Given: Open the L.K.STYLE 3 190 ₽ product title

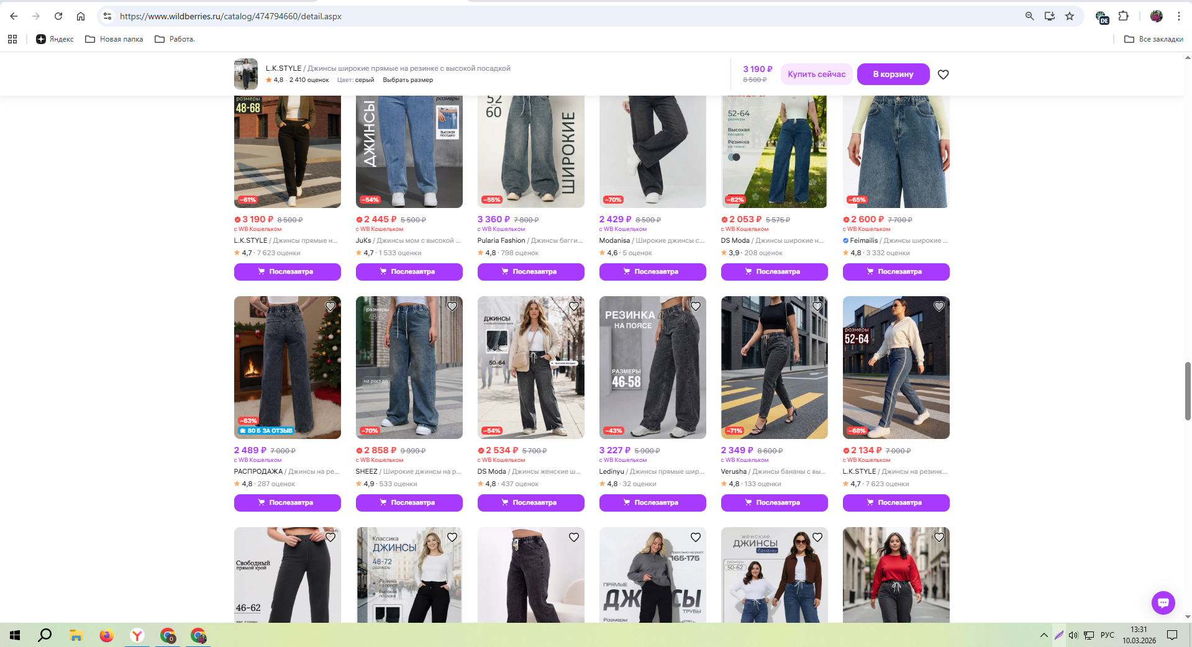Looking at the screenshot, I should pos(286,240).
